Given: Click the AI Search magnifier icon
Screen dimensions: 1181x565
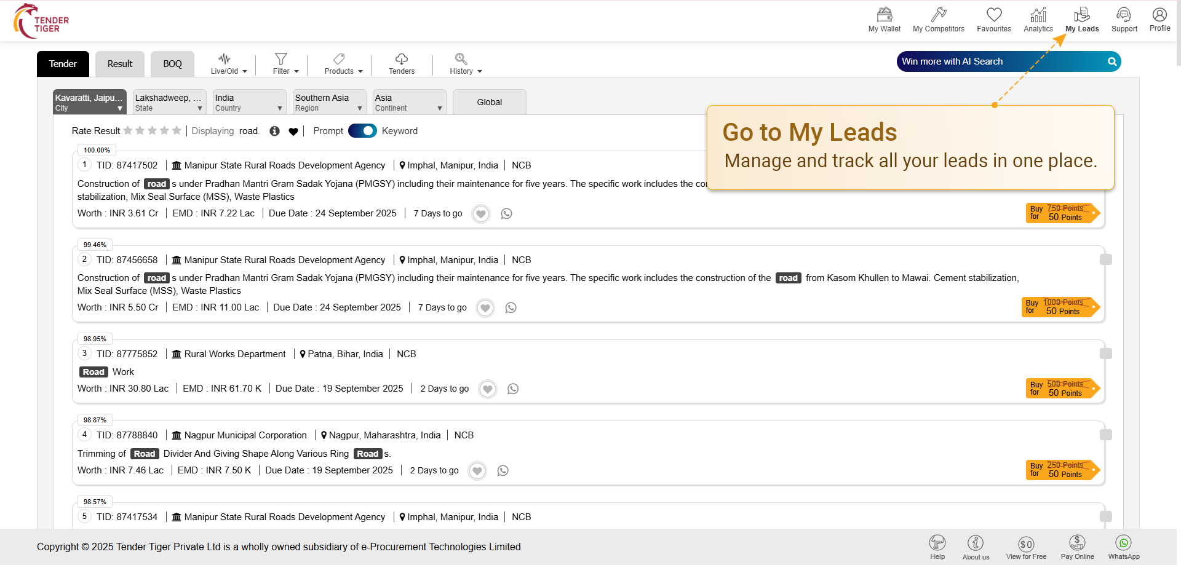Looking at the screenshot, I should tap(1112, 61).
